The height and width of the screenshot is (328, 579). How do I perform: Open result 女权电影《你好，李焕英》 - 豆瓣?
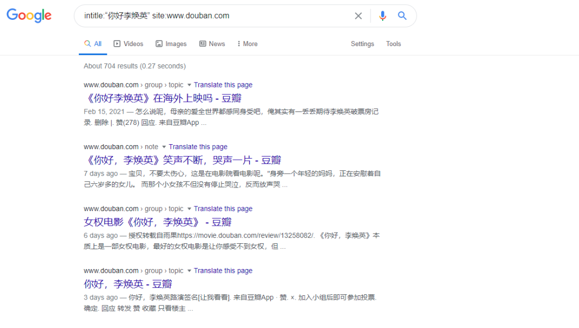pos(158,222)
